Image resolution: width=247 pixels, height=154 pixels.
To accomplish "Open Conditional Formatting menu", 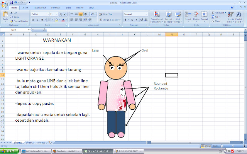I will tap(157, 17).
